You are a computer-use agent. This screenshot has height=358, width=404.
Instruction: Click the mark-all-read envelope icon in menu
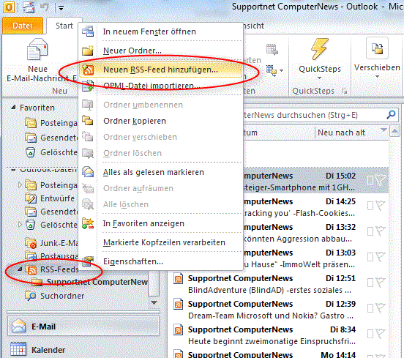[x=88, y=171]
